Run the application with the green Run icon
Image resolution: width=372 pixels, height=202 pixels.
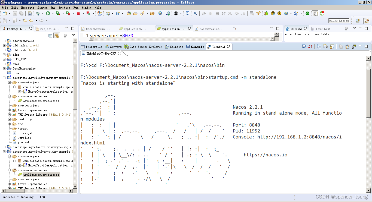coord(48,13)
